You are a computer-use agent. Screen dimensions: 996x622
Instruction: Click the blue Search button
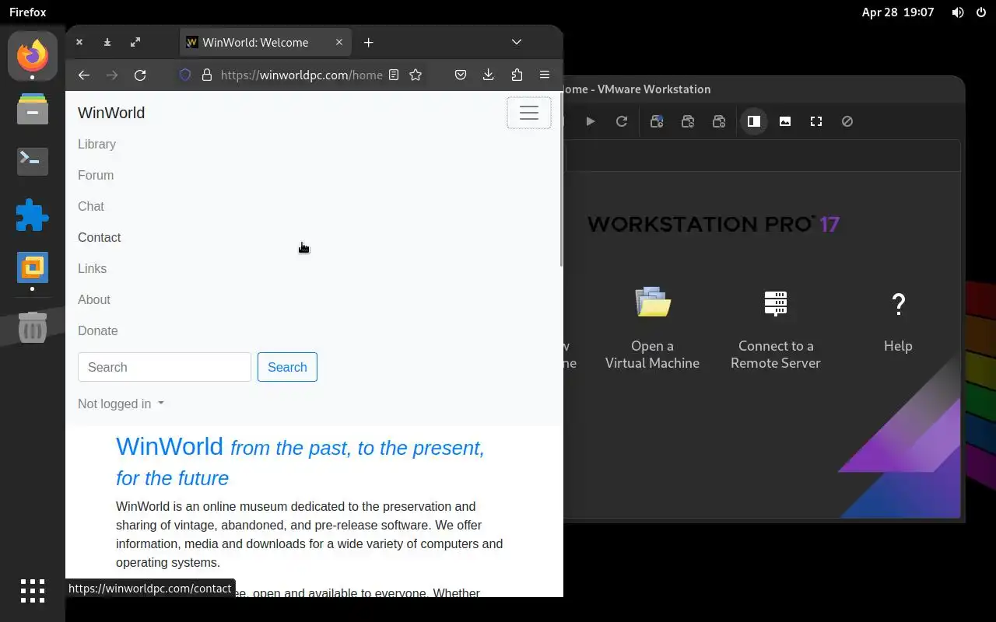point(287,367)
